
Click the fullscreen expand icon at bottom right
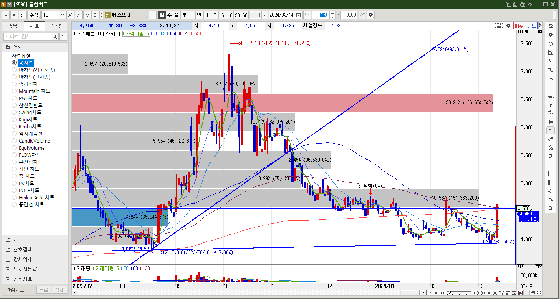(x=539, y=293)
